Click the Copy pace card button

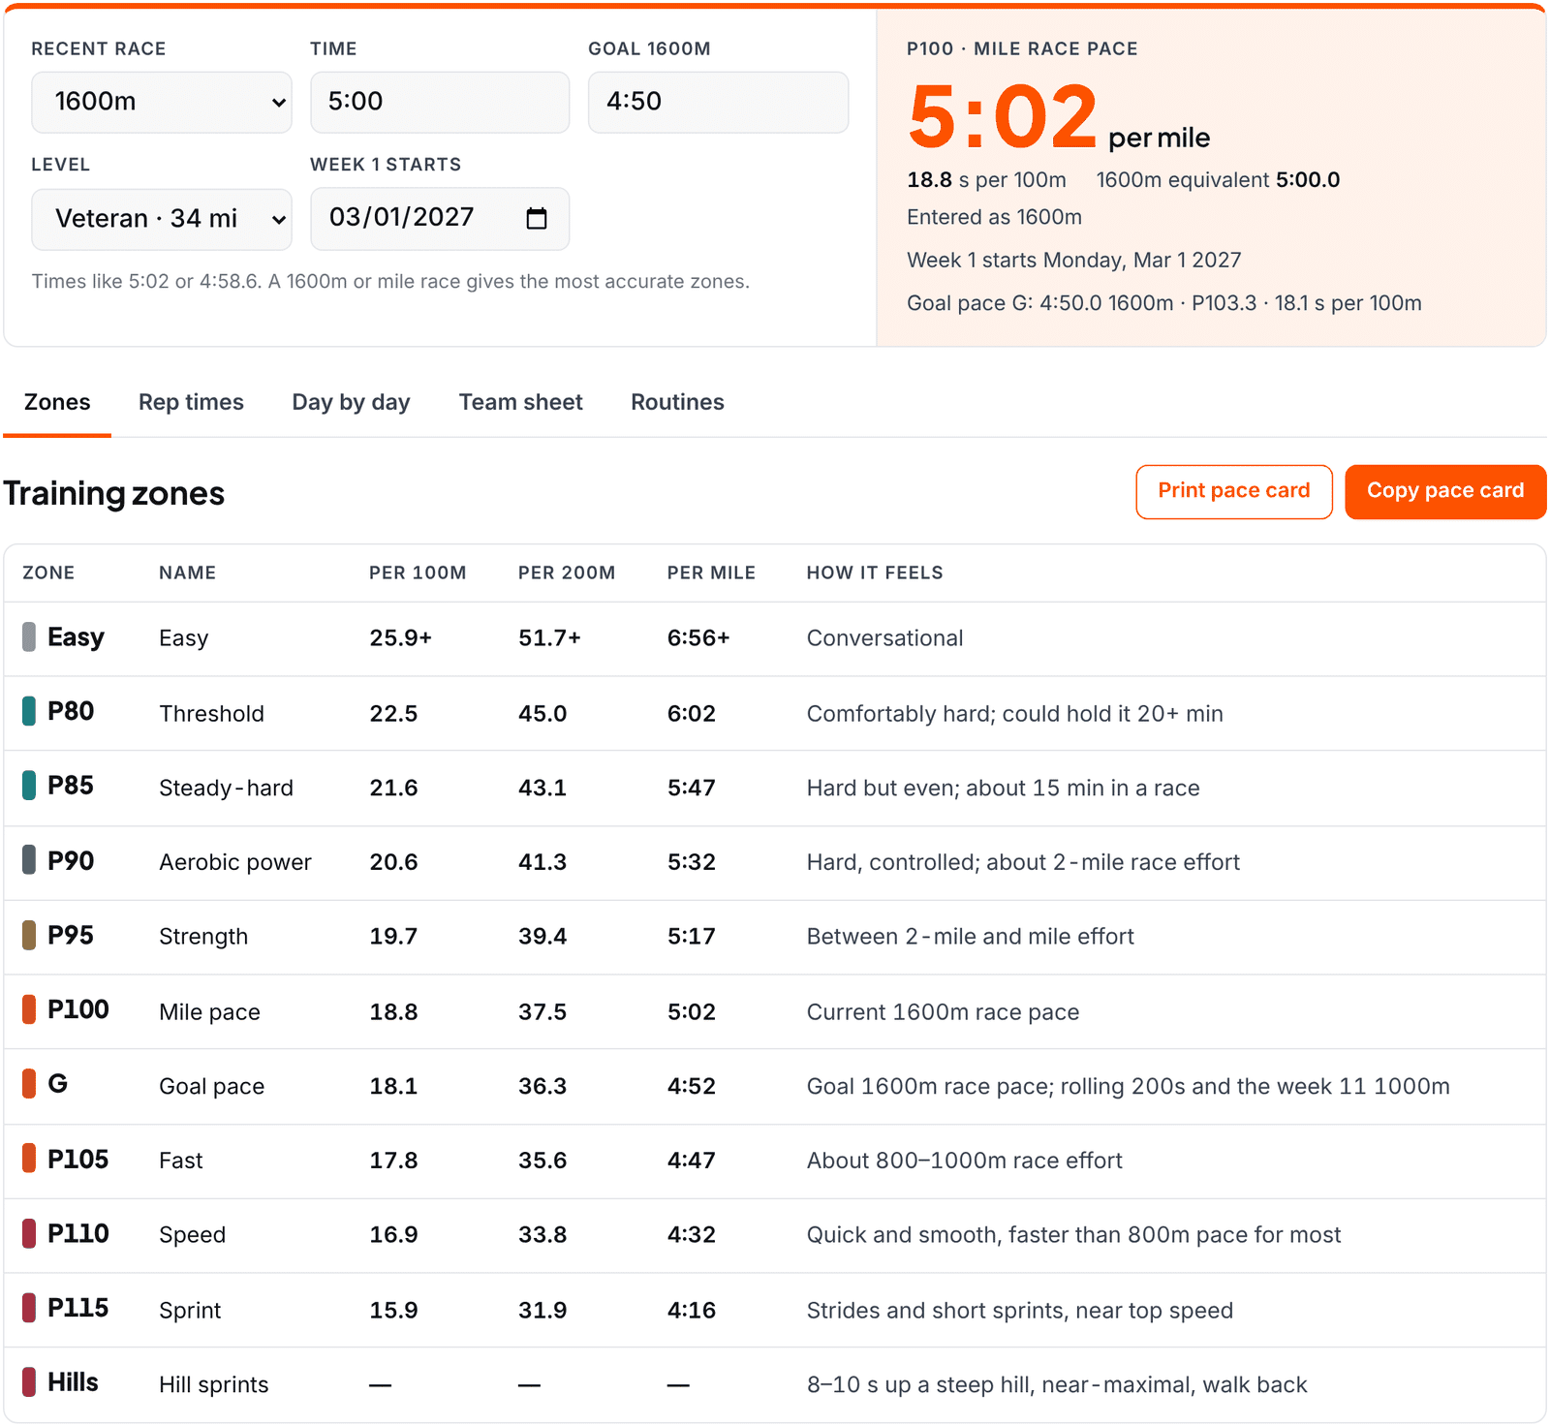pyautogui.click(x=1445, y=491)
